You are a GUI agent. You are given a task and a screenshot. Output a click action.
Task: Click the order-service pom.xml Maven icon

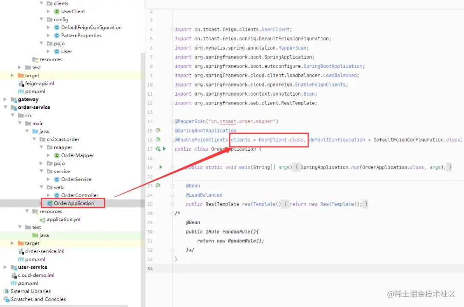(x=21, y=259)
